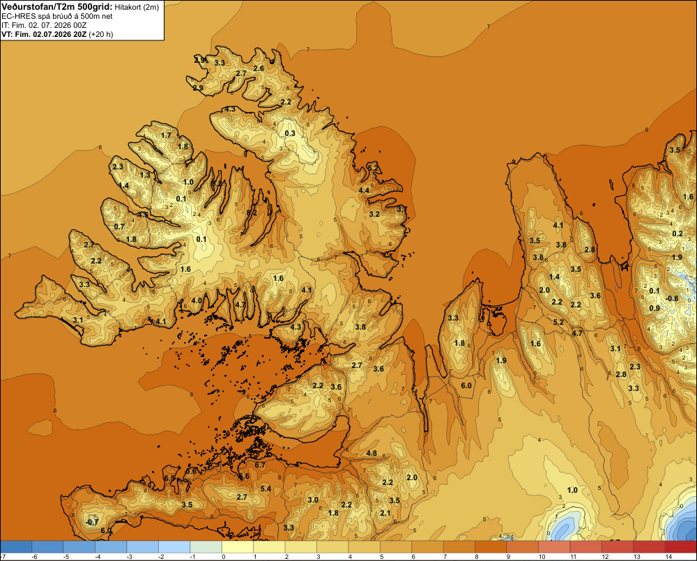Click the temperature value '3.7' on the map
The width and height of the screenshot is (697, 561).
click(x=402, y=209)
